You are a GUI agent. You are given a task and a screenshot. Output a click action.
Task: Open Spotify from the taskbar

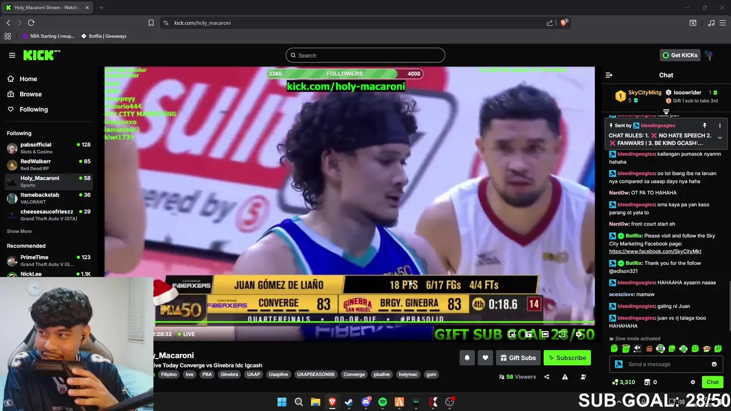[x=383, y=402]
